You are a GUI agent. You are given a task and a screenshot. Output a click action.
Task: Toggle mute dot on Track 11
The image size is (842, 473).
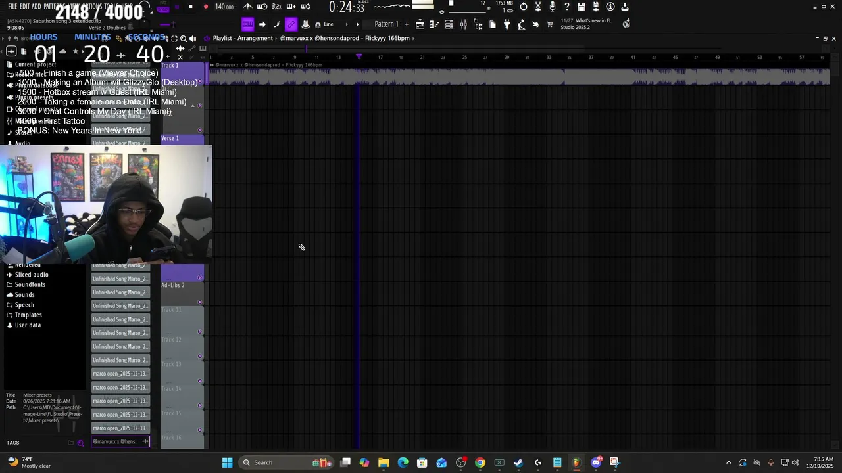click(x=200, y=332)
